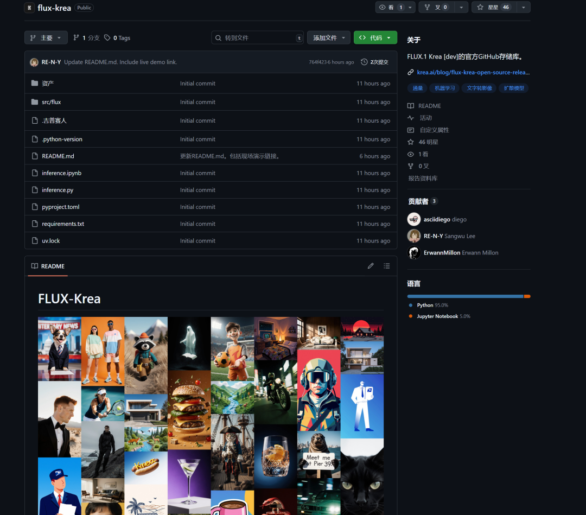Open 自定义属性 custom properties link
The height and width of the screenshot is (515, 586).
point(434,130)
